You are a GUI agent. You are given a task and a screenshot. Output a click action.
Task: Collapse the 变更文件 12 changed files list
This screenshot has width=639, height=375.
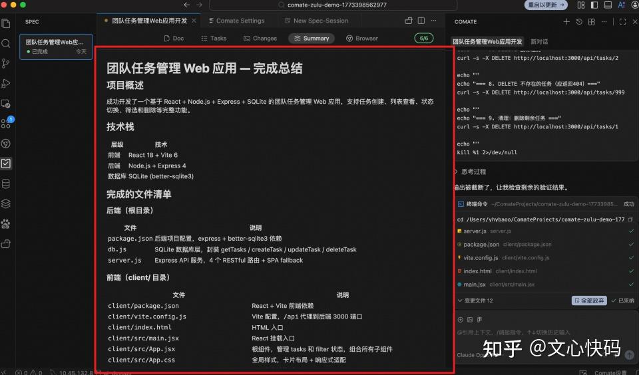tap(475, 301)
